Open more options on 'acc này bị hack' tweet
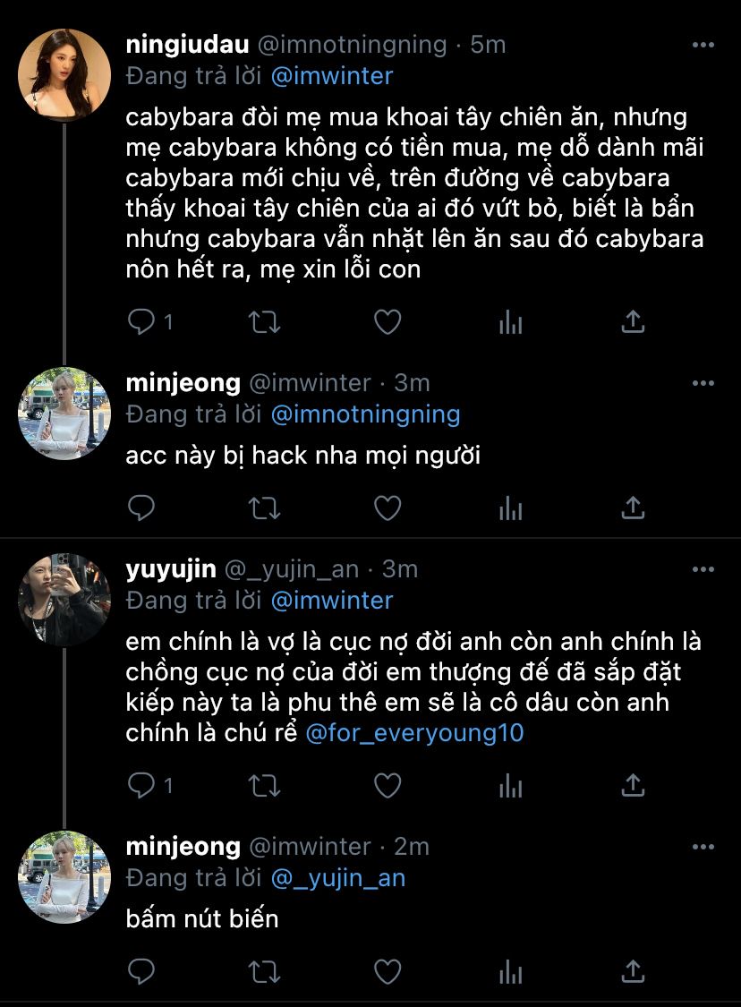 [x=703, y=383]
